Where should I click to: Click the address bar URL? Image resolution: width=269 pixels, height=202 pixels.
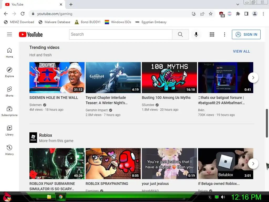pos(55,14)
